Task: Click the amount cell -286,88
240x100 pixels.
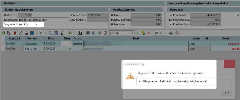Action: click(x=225, y=49)
